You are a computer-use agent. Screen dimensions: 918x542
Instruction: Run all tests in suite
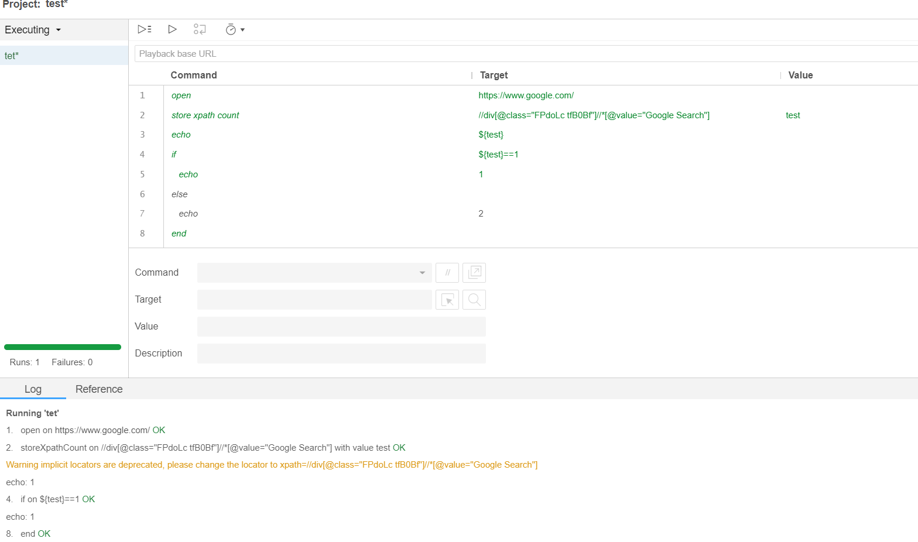(x=145, y=29)
